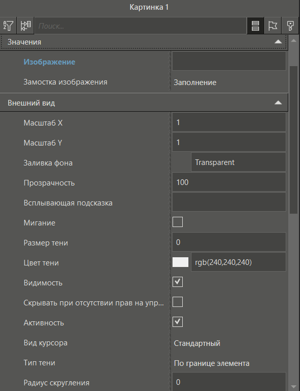Click the alphabetical sort filter icon

pos(8,26)
